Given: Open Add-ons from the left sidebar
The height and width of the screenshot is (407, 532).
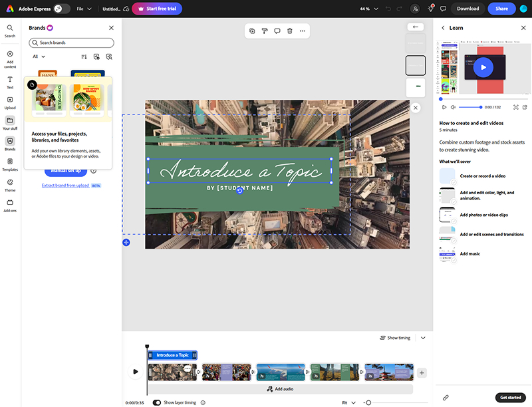Looking at the screenshot, I should [x=10, y=205].
